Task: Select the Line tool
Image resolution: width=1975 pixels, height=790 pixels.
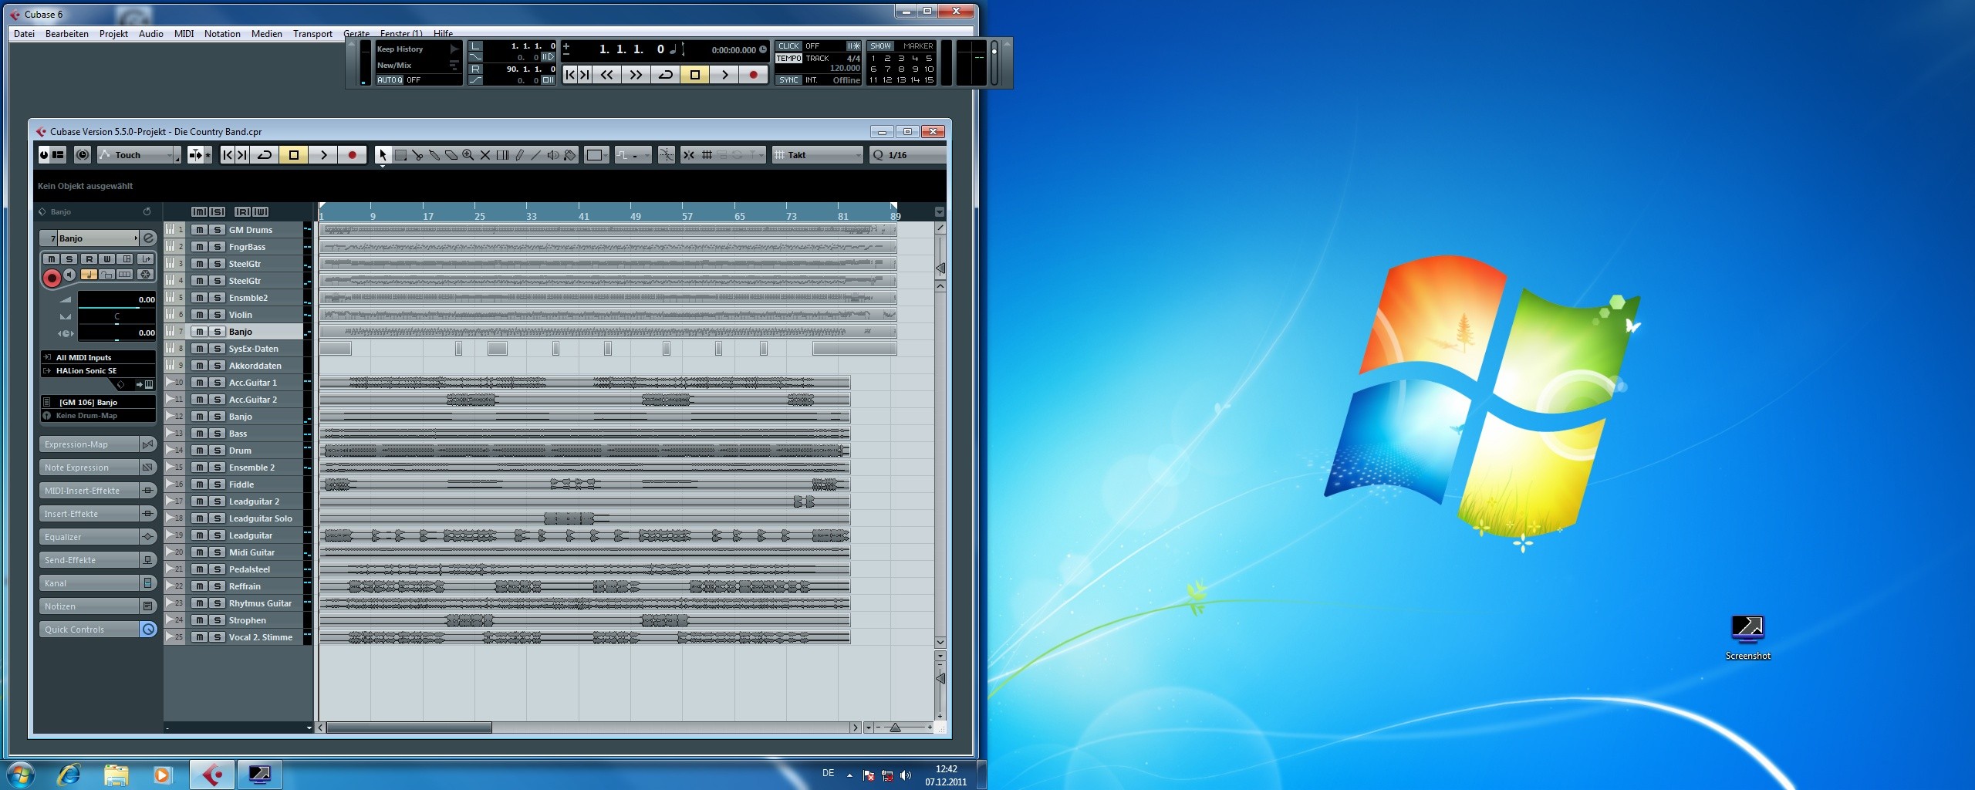Action: [536, 155]
